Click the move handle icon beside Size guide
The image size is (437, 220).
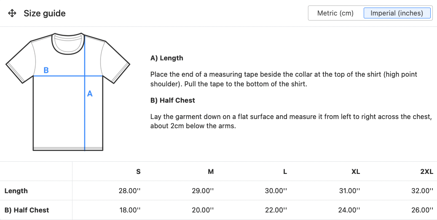(x=12, y=13)
